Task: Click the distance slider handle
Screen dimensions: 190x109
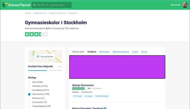Action: (48, 70)
